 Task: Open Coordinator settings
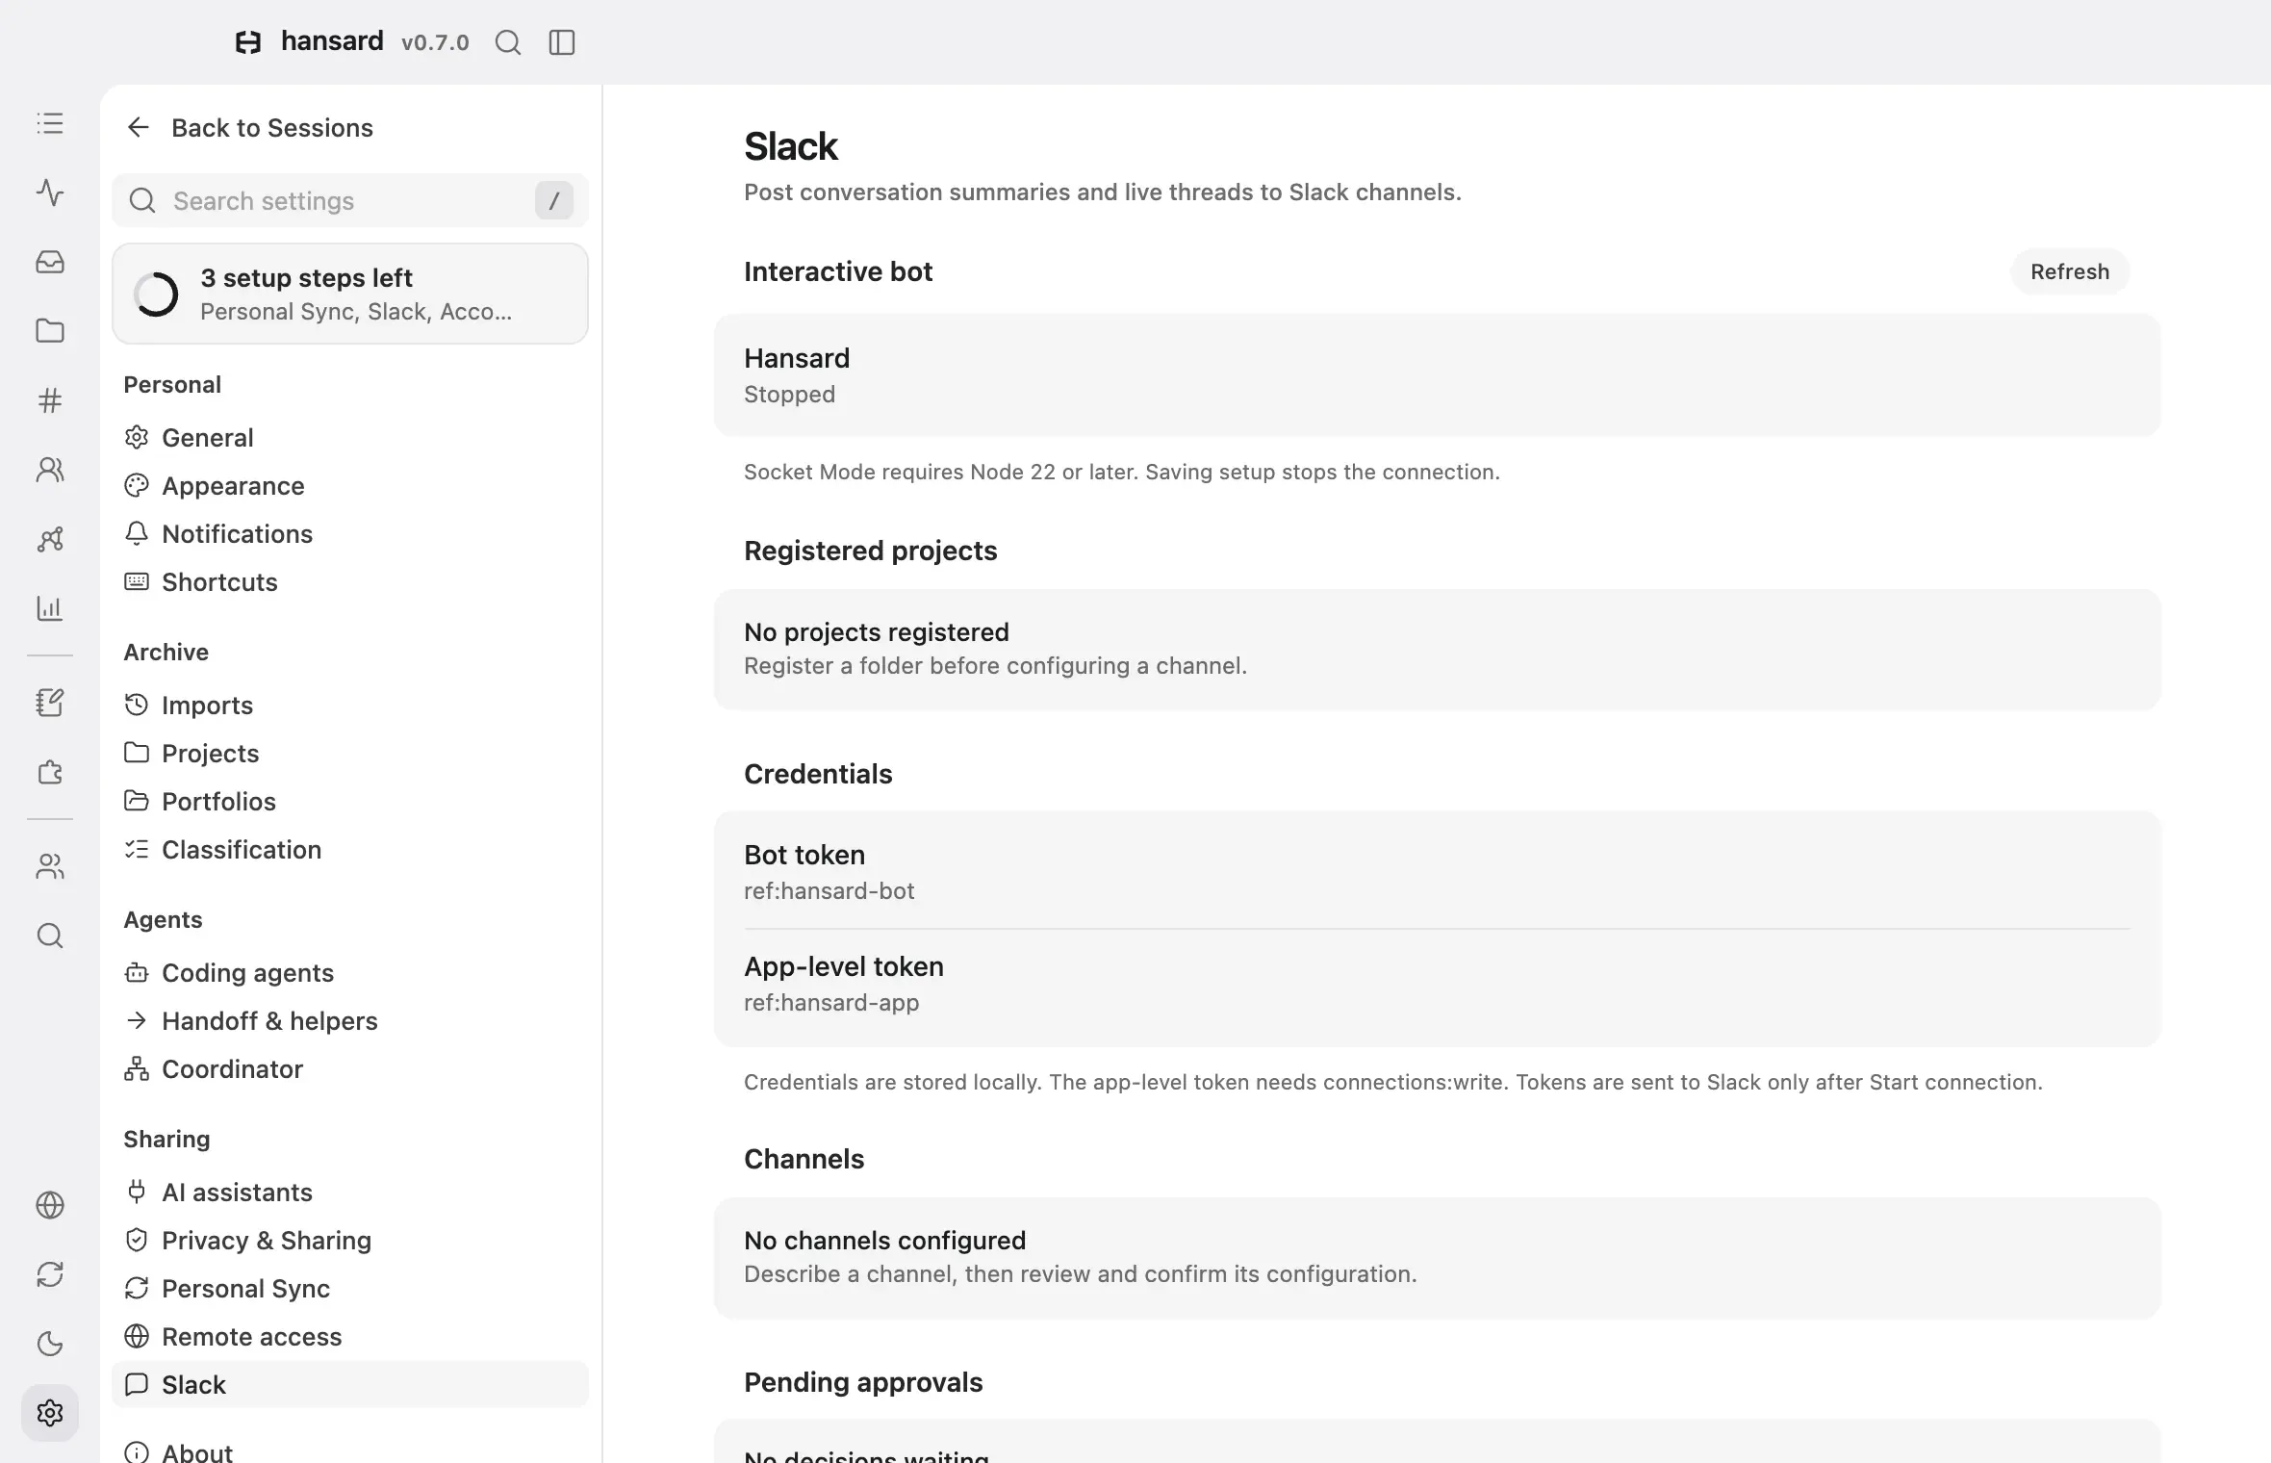coord(350,1069)
